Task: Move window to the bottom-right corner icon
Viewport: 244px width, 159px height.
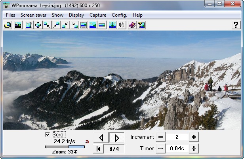Action: click(x=74, y=25)
